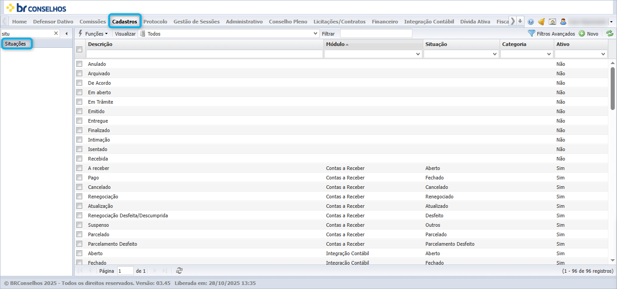
Task: Collapse the sidebar with the left arrow
Action: pos(67,33)
